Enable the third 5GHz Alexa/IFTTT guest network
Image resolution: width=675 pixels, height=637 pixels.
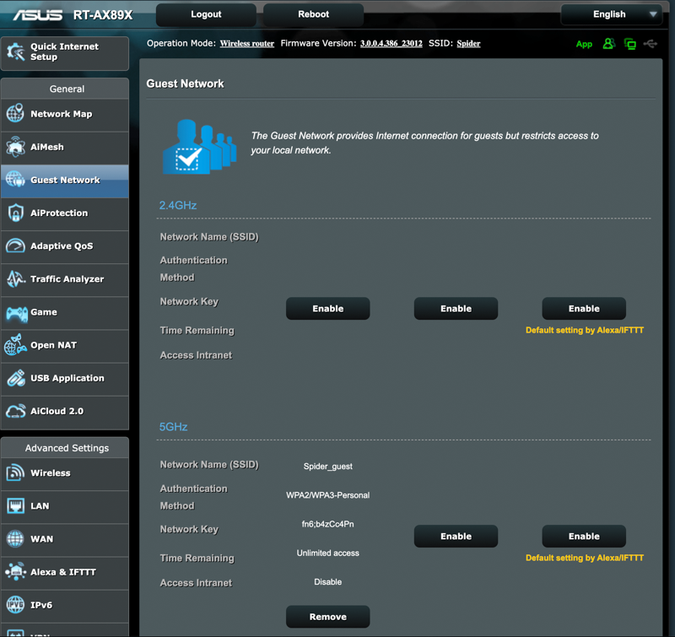(584, 537)
